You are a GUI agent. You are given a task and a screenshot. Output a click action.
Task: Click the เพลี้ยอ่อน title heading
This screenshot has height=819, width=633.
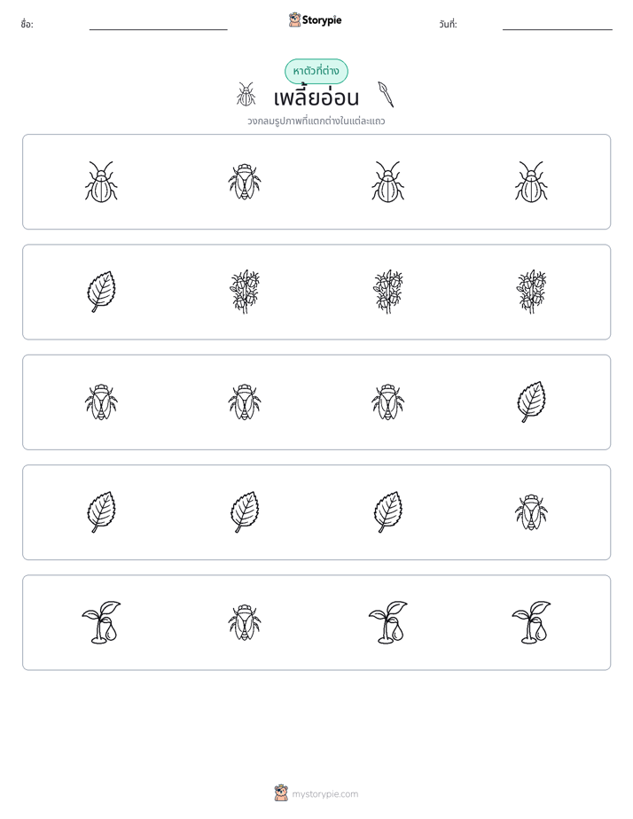pyautogui.click(x=316, y=97)
